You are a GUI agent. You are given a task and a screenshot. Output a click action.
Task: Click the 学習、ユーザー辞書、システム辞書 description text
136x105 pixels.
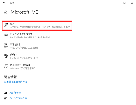(24, 48)
